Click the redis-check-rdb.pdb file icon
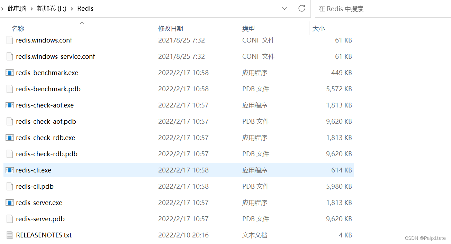 pyautogui.click(x=10, y=154)
